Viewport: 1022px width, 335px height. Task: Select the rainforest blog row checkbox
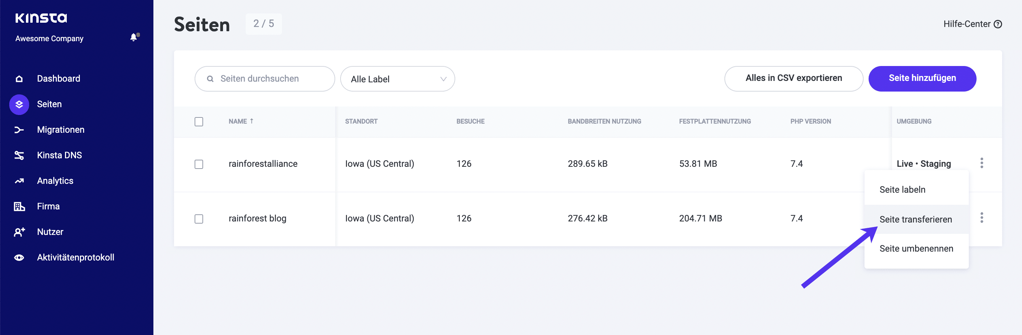click(x=199, y=219)
